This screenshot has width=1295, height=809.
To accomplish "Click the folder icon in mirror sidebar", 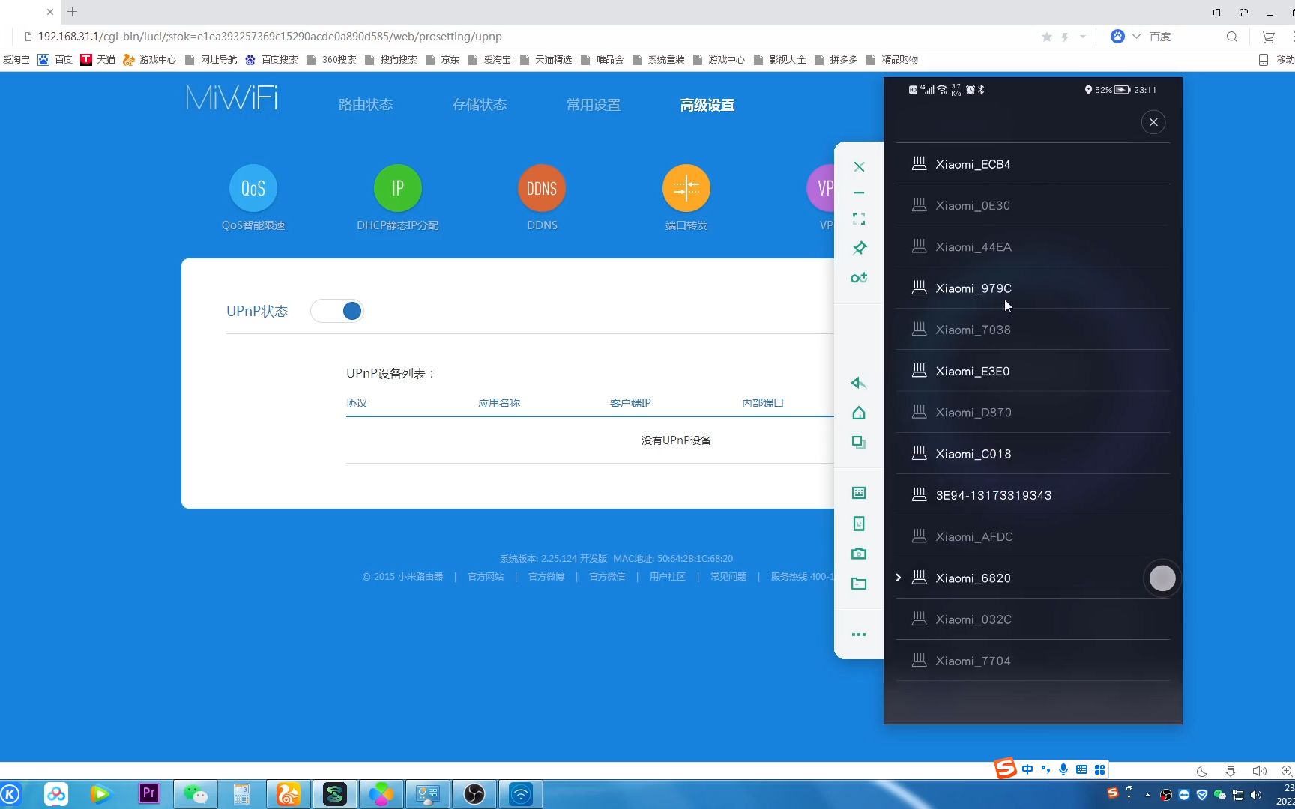I will click(859, 584).
